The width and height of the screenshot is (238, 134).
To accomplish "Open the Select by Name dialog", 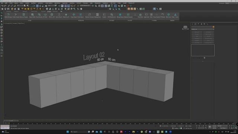I will [x=28, y=6].
